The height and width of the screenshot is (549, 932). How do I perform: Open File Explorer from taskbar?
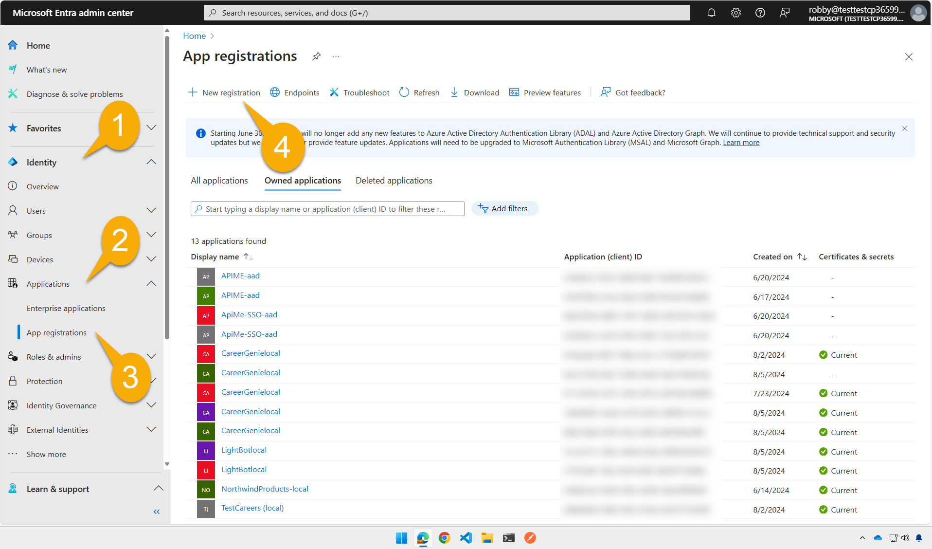pos(487,538)
